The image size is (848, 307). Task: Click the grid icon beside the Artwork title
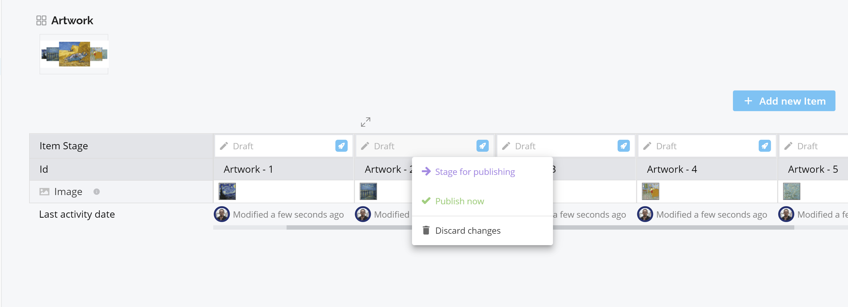pyautogui.click(x=41, y=20)
